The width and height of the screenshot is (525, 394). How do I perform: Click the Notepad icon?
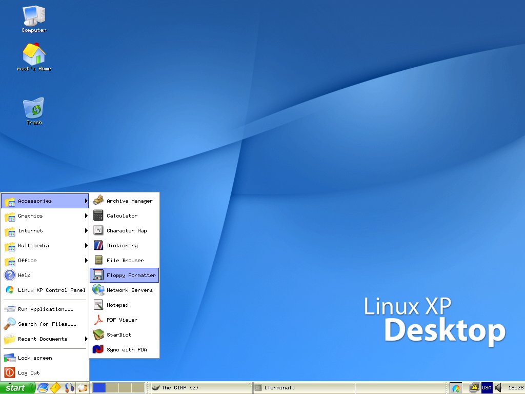(98, 305)
